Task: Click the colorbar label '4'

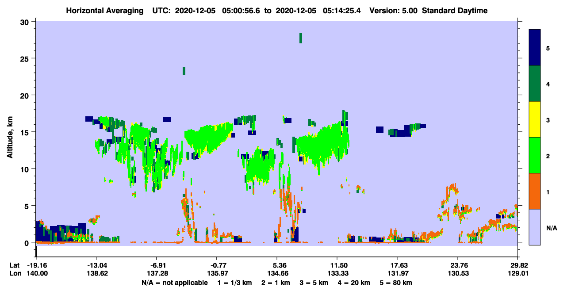Action: point(548,84)
